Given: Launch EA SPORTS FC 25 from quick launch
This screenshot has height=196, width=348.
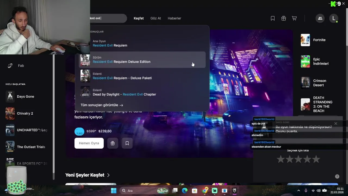Looking at the screenshot, I should point(27,164).
